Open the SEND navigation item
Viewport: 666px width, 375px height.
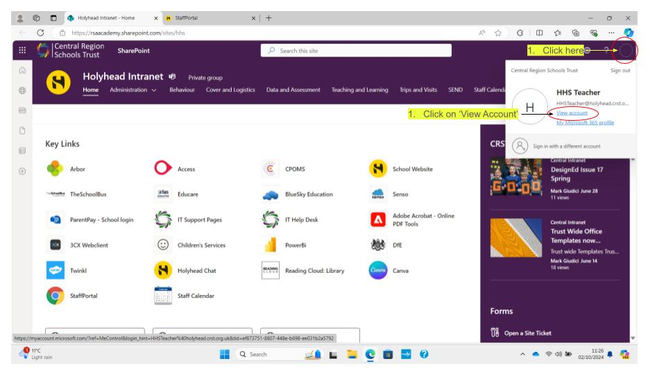455,90
